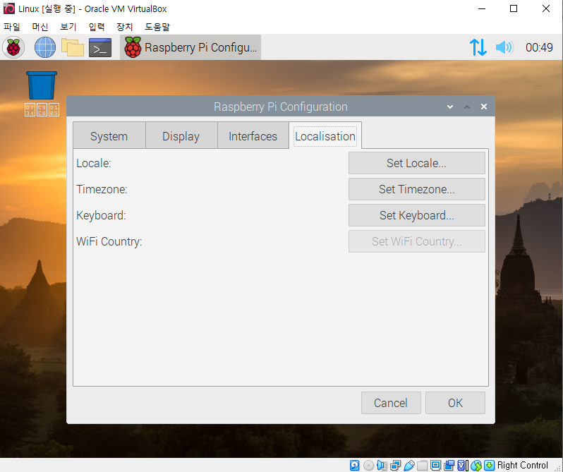Viewport: 563px width, 472px height.
Task: Click the Timezone label
Action: point(102,189)
